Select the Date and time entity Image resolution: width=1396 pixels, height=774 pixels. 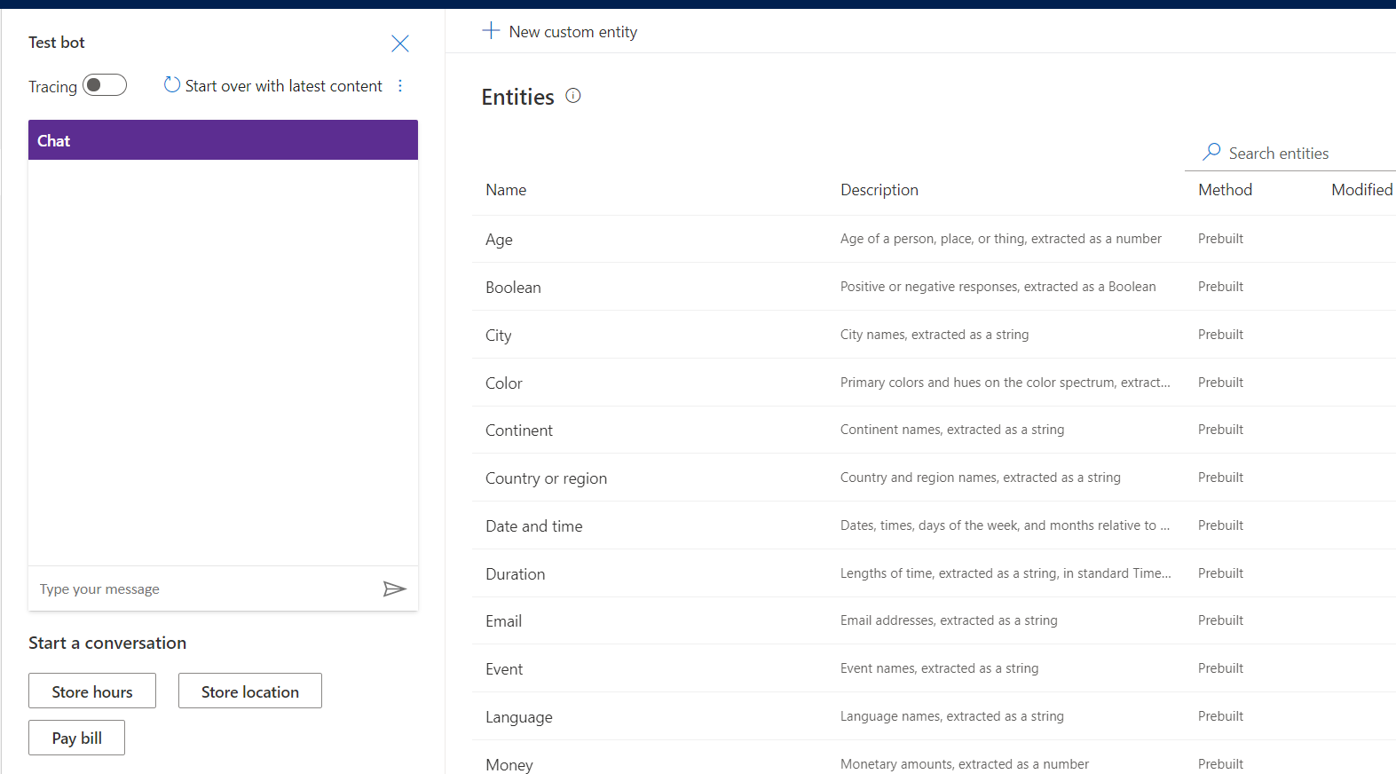pos(533,526)
